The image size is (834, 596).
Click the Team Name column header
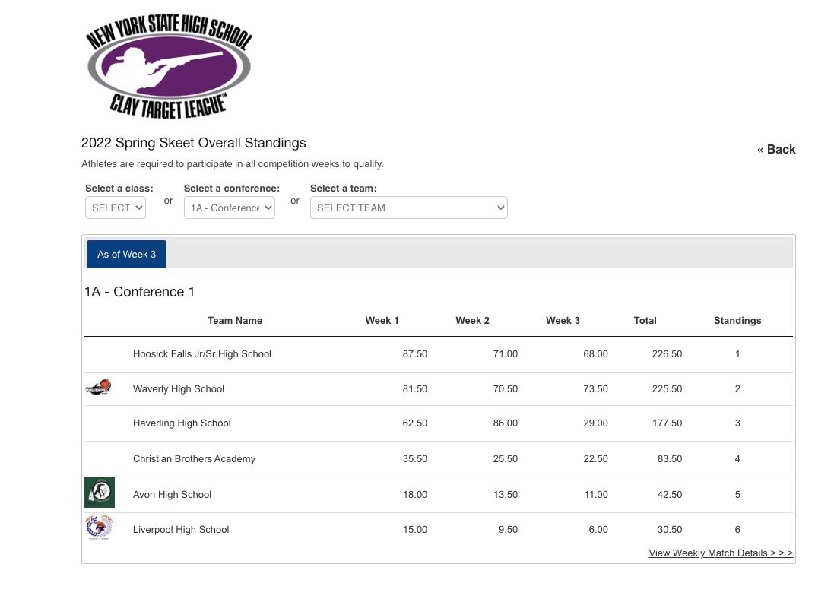(x=235, y=321)
